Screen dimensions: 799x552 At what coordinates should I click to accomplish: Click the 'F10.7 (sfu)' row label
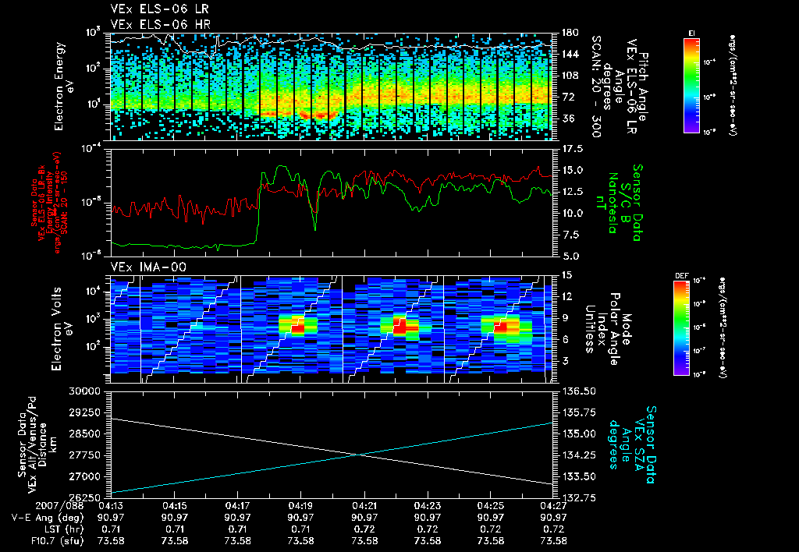(x=57, y=541)
